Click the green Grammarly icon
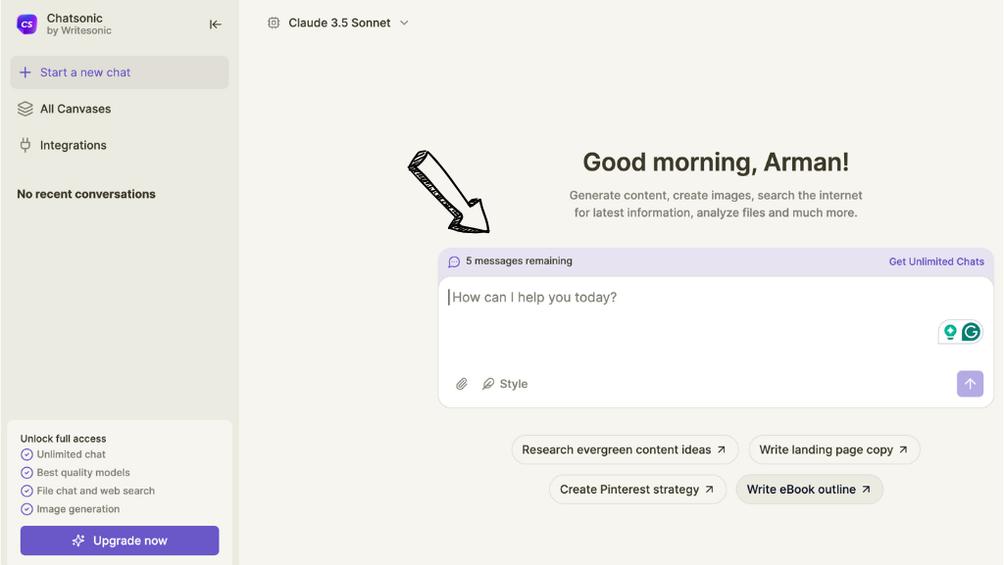Screen dimensions: 1004x565 (971, 332)
